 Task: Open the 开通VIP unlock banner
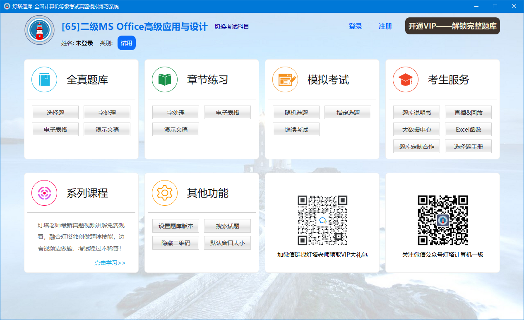(452, 26)
